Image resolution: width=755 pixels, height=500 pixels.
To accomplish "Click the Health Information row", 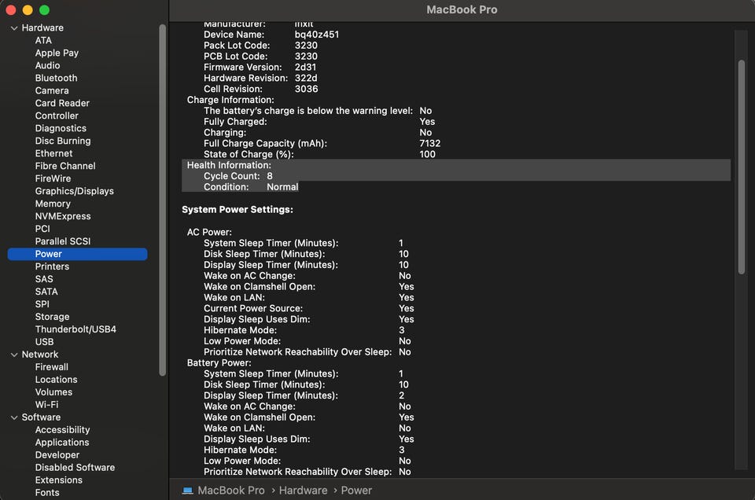I will (x=456, y=165).
